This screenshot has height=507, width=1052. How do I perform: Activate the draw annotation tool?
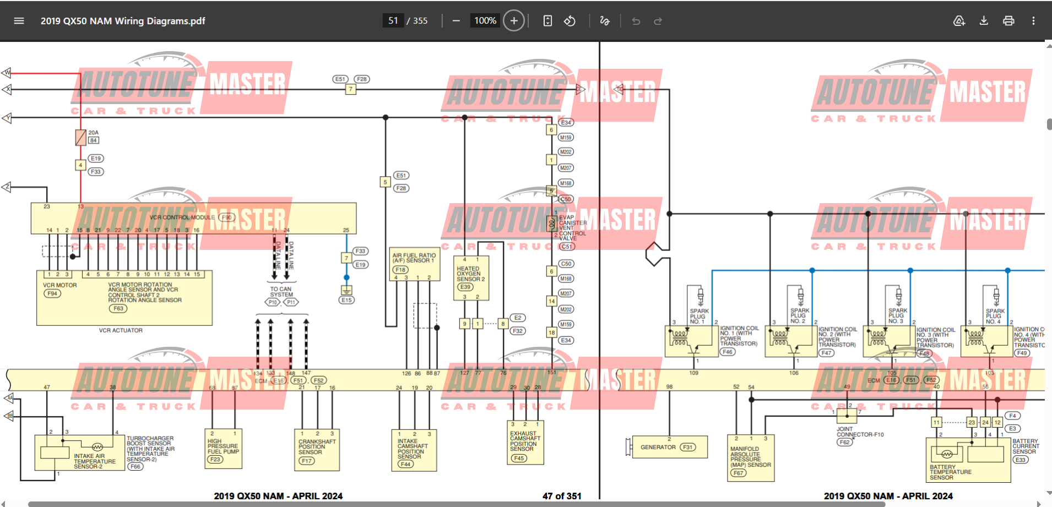pyautogui.click(x=605, y=21)
